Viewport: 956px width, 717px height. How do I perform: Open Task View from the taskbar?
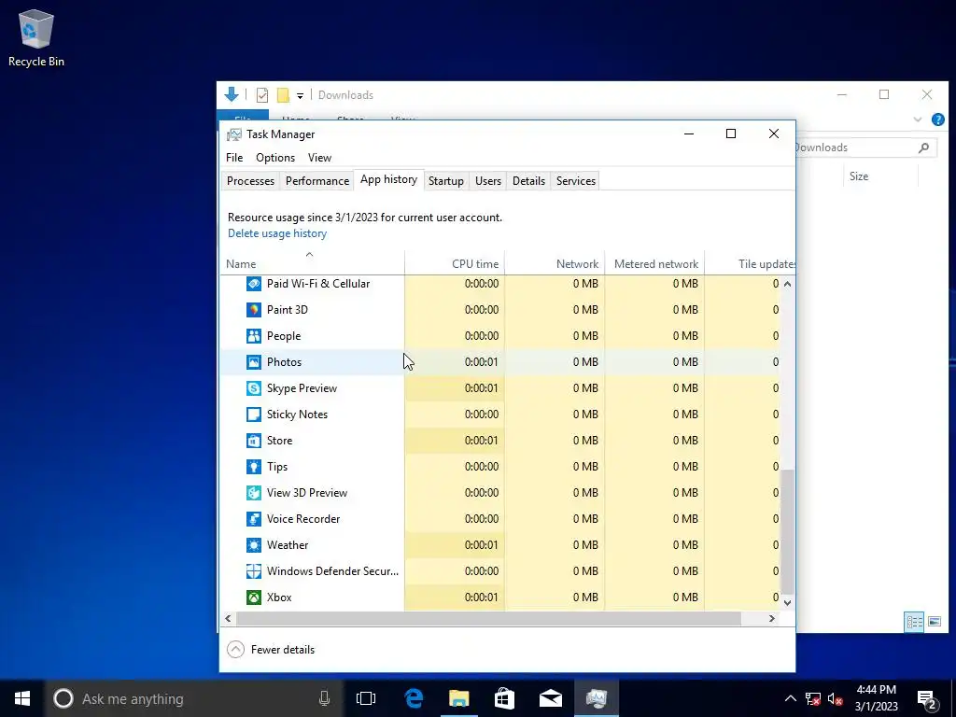click(366, 698)
